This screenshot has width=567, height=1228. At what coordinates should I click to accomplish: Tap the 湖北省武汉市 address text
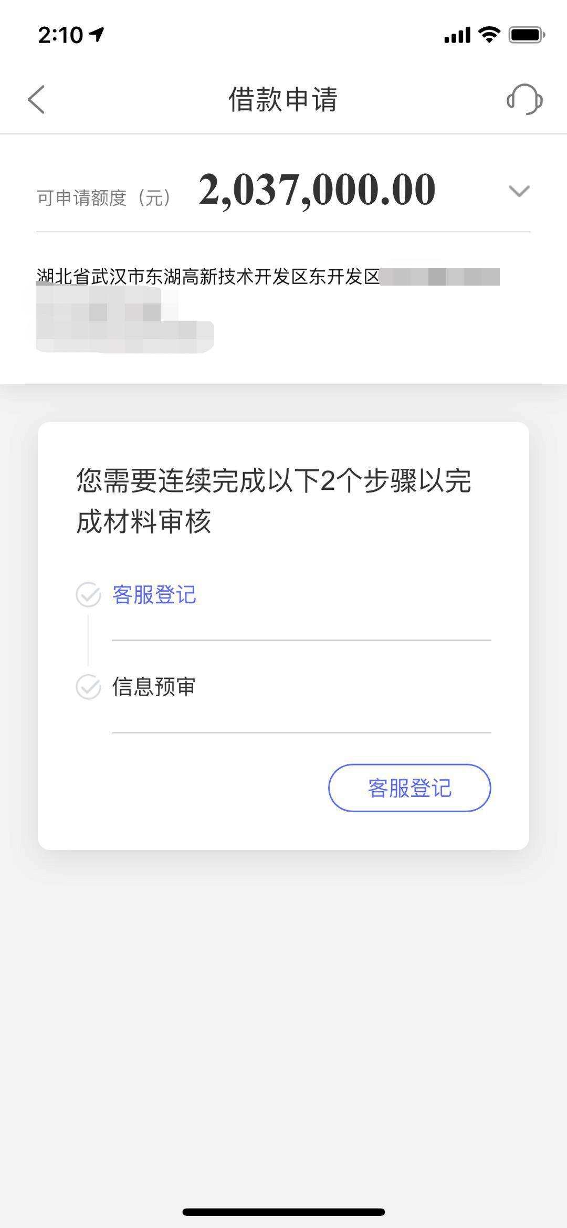coord(208,277)
